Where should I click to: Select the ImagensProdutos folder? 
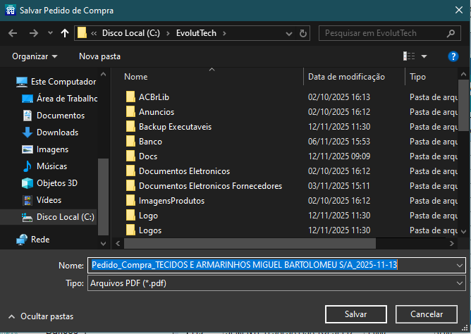click(171, 201)
